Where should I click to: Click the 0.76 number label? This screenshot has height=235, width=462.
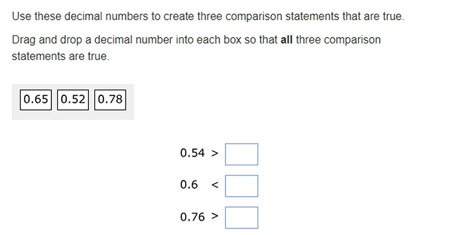click(192, 217)
